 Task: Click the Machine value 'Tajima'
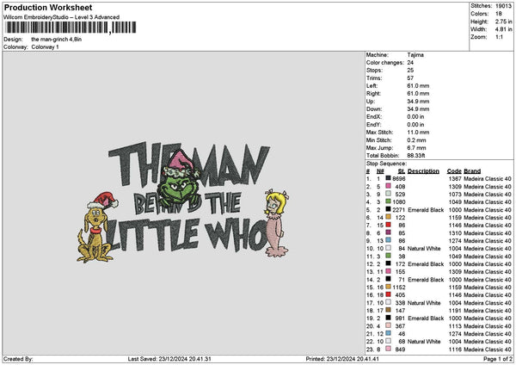pyautogui.click(x=415, y=55)
